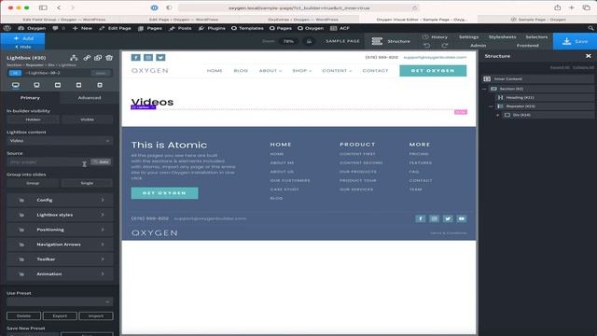Click the zoom lock icon
597x336 pixels.
point(309,41)
